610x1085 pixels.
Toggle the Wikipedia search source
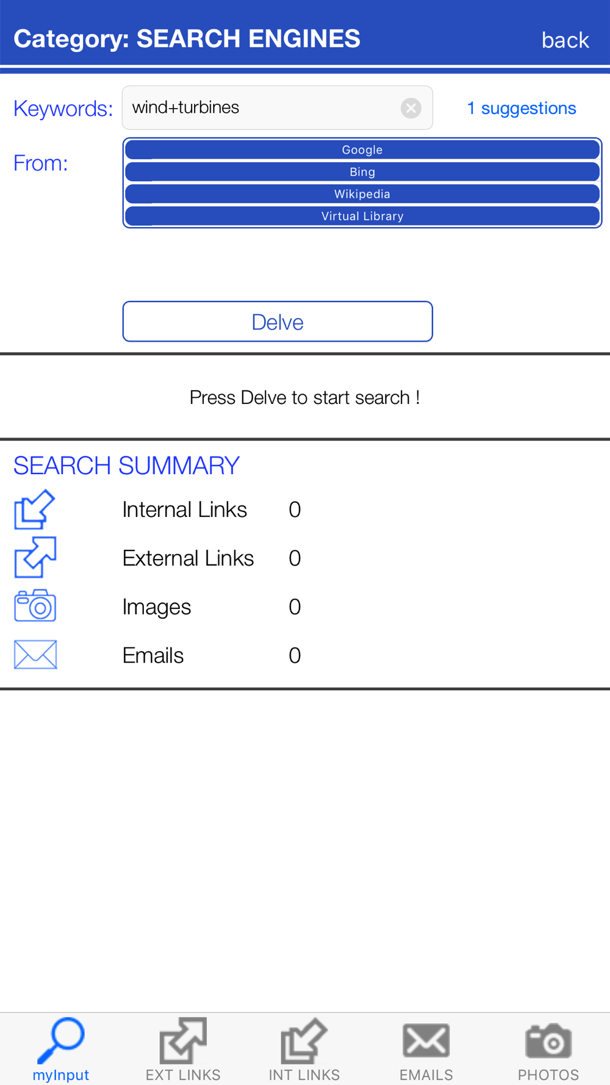click(x=362, y=194)
